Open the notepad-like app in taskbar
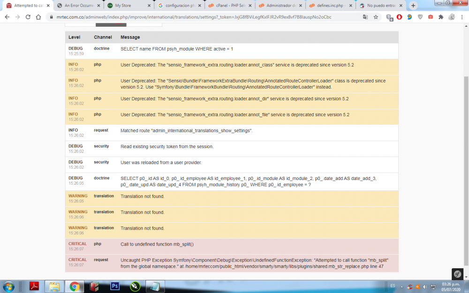This screenshot has height=293, width=469. pyautogui.click(x=155, y=286)
